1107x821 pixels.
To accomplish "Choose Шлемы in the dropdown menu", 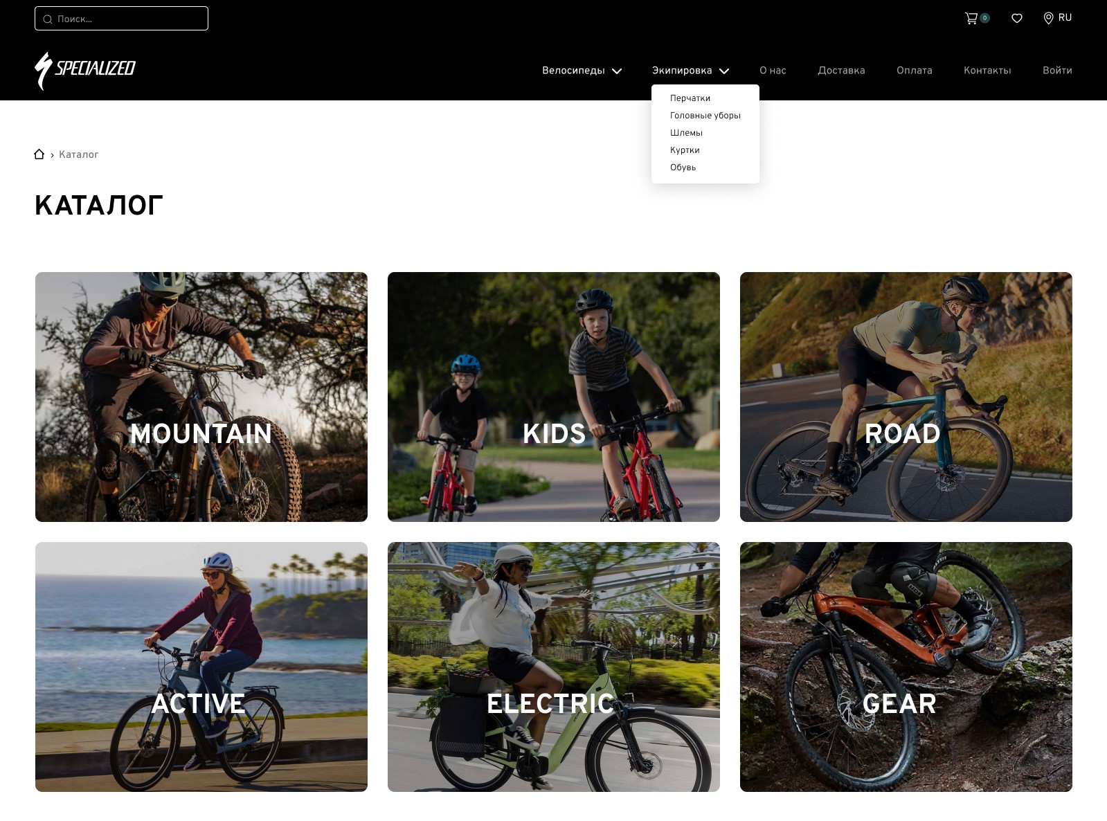I will (686, 133).
